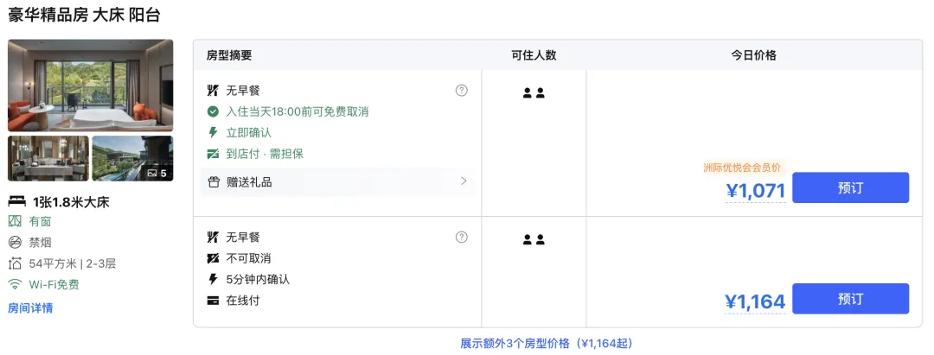Click help icon beside first 无早餐
Screen dimensions: 934x355
[462, 90]
